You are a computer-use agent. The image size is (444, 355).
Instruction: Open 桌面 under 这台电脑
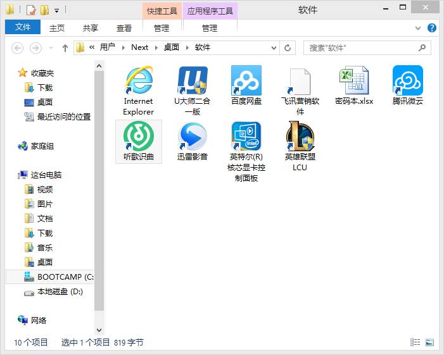[x=39, y=262]
